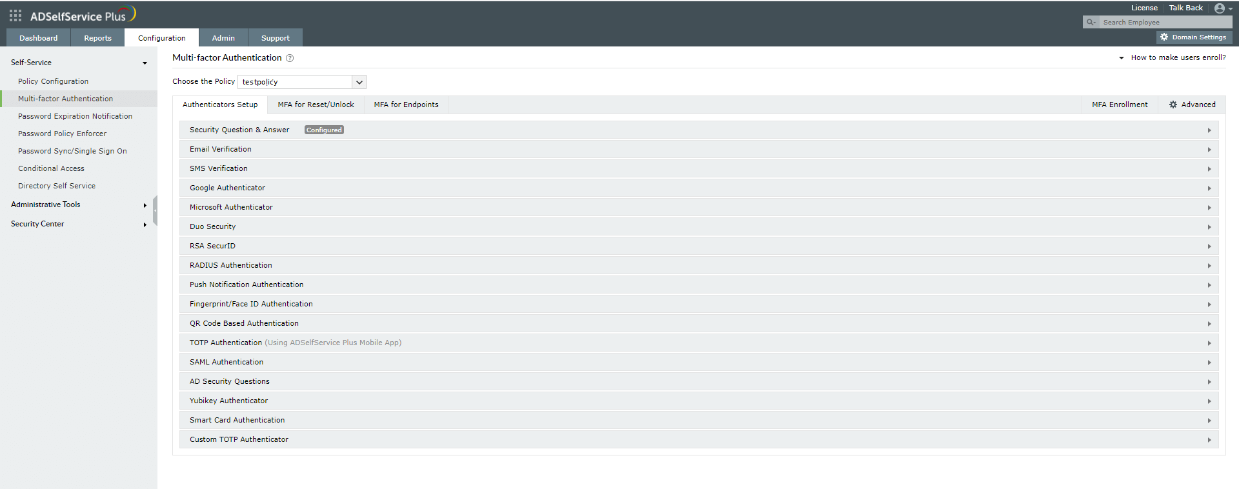Expand RSA SecurID settings

point(699,246)
